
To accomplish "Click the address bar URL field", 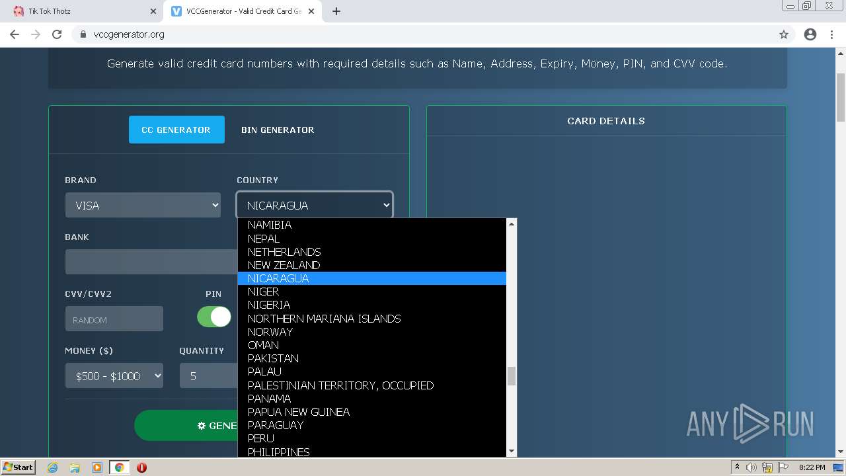I will [x=423, y=34].
